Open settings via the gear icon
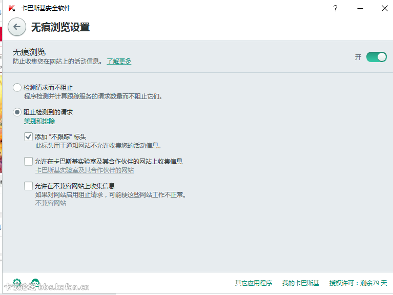The height and width of the screenshot is (295, 393). (x=17, y=283)
